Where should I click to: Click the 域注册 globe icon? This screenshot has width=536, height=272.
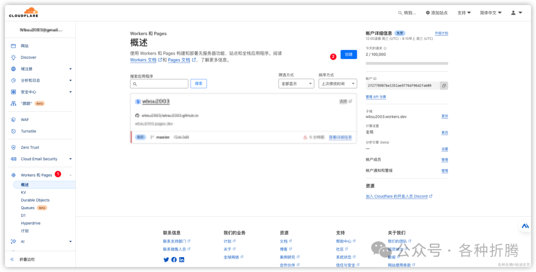point(13,68)
